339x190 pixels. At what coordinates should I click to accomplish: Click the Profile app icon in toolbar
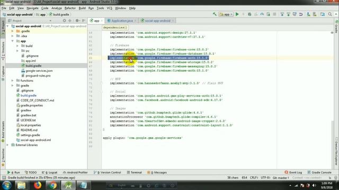point(262,14)
